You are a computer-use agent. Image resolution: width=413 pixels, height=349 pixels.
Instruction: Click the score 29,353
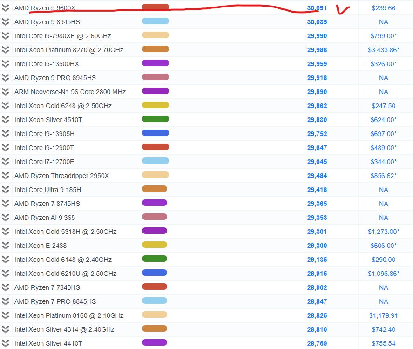pyautogui.click(x=317, y=218)
